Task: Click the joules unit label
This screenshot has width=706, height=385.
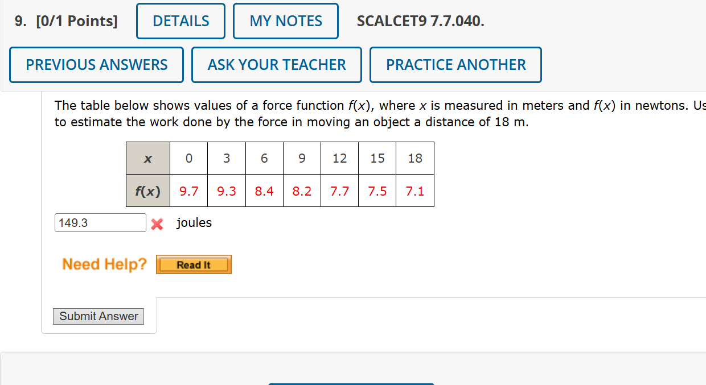Action: pos(194,222)
